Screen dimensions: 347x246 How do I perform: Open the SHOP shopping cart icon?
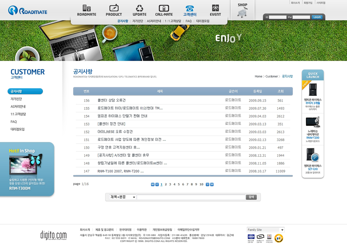point(243,12)
